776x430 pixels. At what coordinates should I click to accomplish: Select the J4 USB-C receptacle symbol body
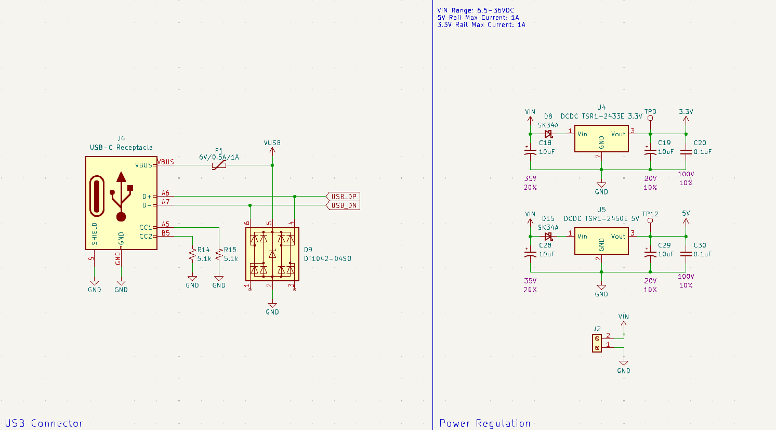(x=121, y=203)
